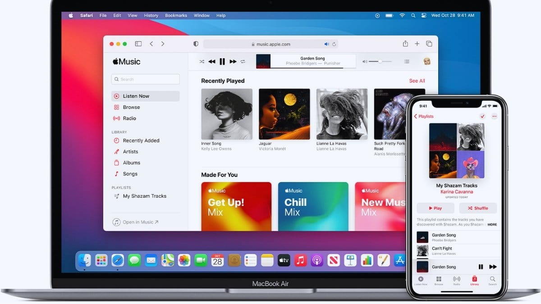Image resolution: width=541 pixels, height=304 pixels.
Task: Open Launchpad from the Dock
Action: point(101,260)
